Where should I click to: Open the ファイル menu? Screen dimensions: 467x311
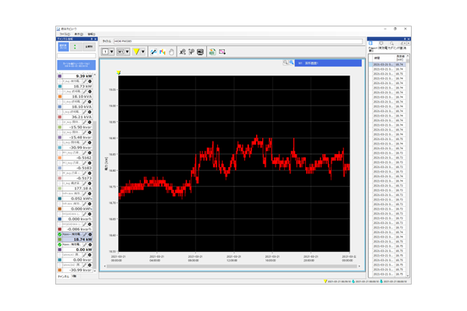pyautogui.click(x=65, y=34)
